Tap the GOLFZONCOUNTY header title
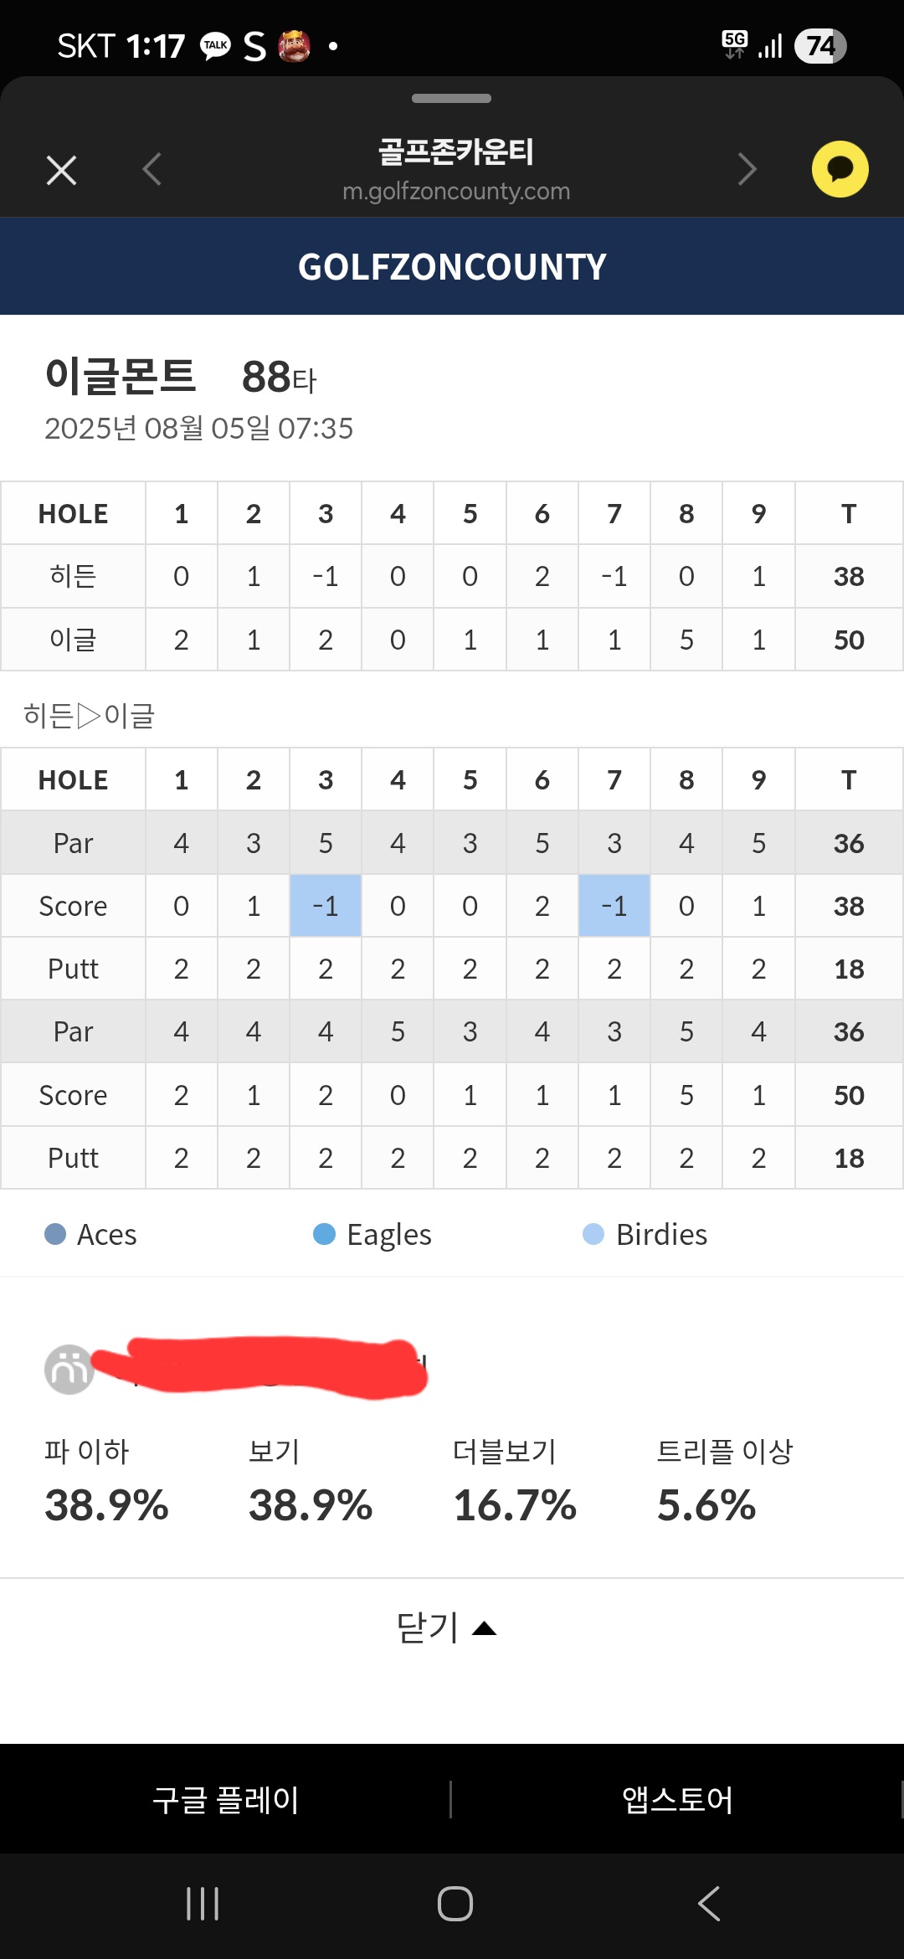 [x=452, y=267]
